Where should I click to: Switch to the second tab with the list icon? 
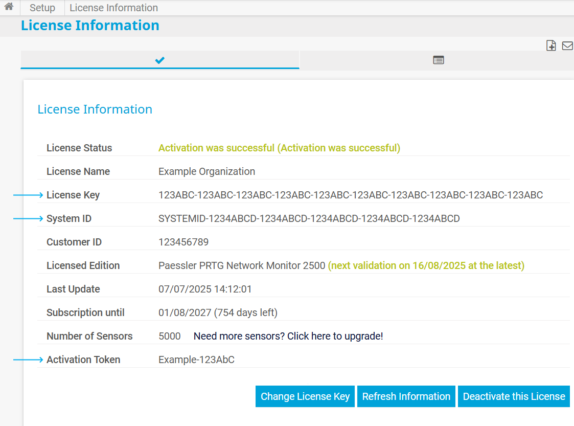coord(439,60)
